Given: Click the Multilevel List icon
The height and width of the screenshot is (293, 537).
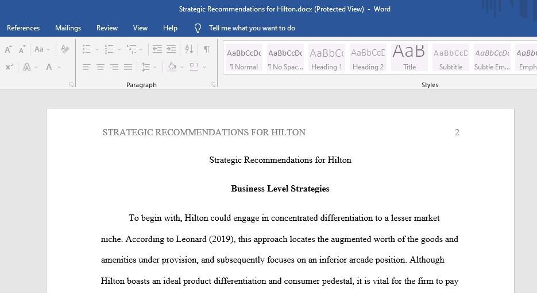Looking at the screenshot, I should pyautogui.click(x=132, y=49).
